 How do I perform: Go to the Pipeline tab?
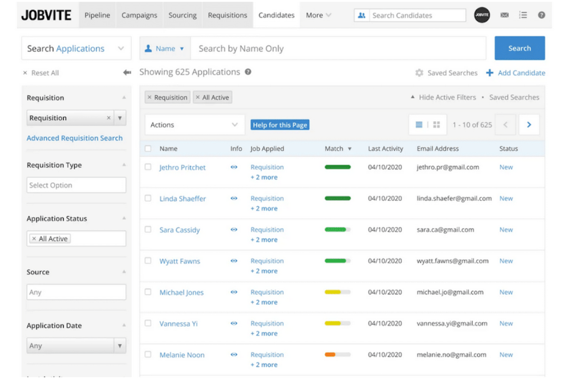97,15
